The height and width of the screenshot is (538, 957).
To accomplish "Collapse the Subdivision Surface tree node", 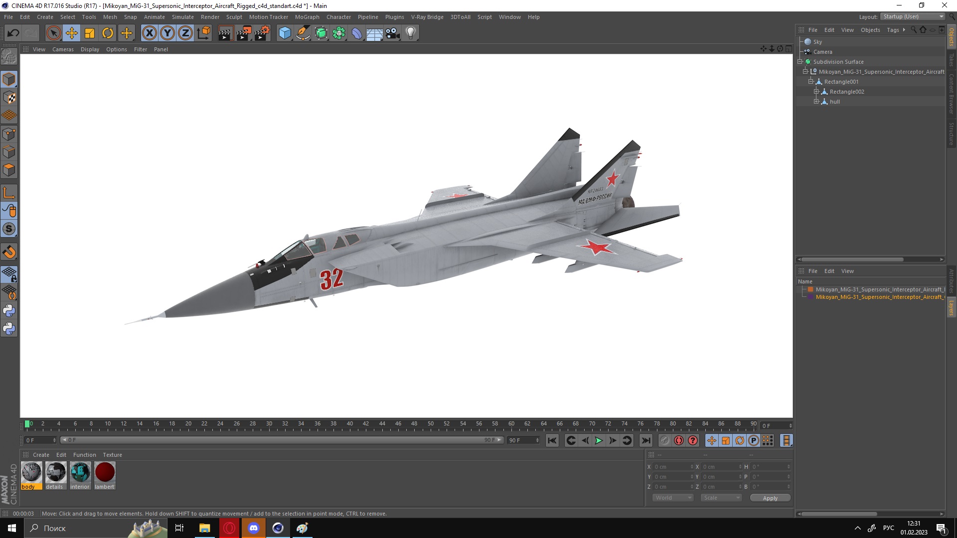I will 800,62.
